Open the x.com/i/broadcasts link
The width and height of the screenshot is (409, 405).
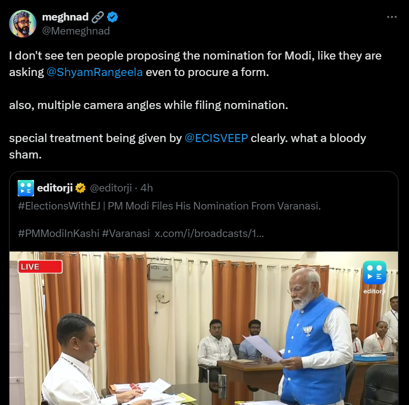click(x=209, y=233)
